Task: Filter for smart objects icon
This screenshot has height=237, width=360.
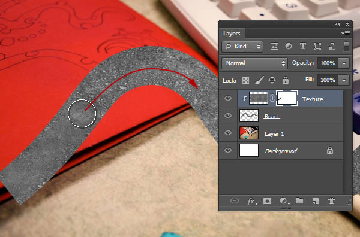Action: tap(332, 47)
